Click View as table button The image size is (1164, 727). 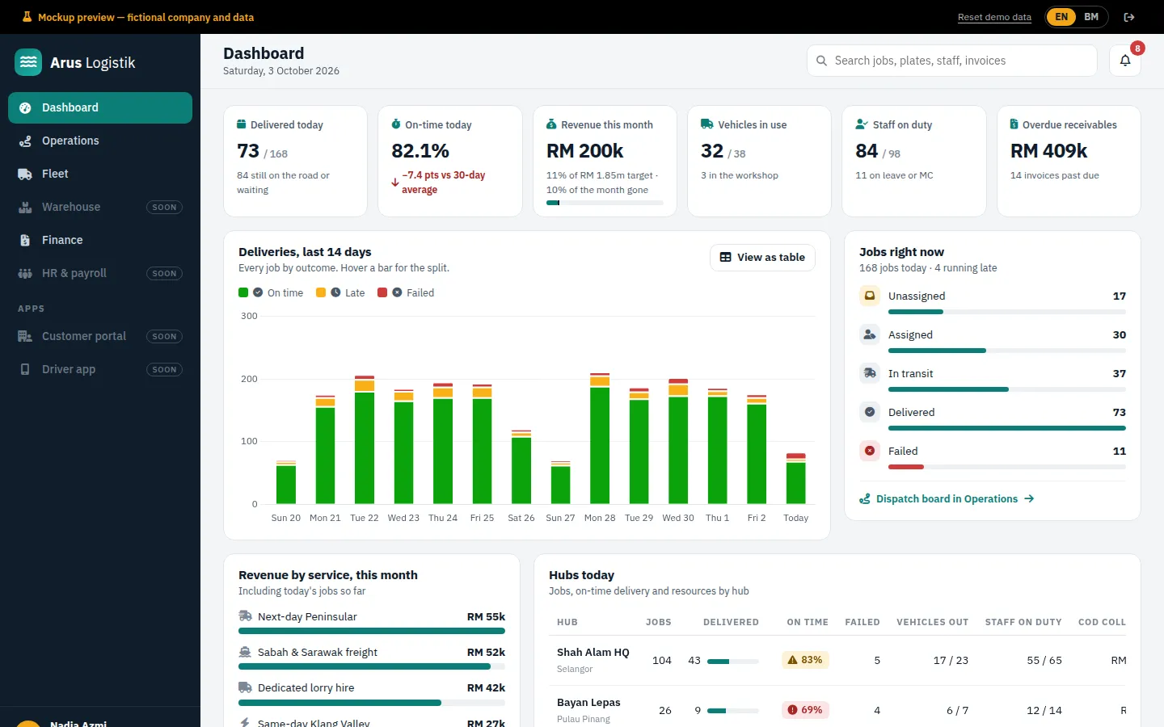[x=762, y=258]
